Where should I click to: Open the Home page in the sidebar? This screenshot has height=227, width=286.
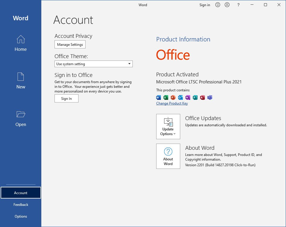click(21, 43)
